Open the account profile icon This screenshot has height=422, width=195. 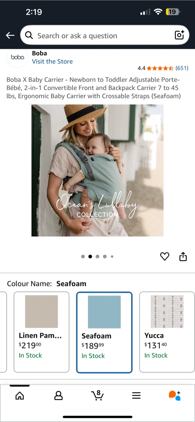59,396
